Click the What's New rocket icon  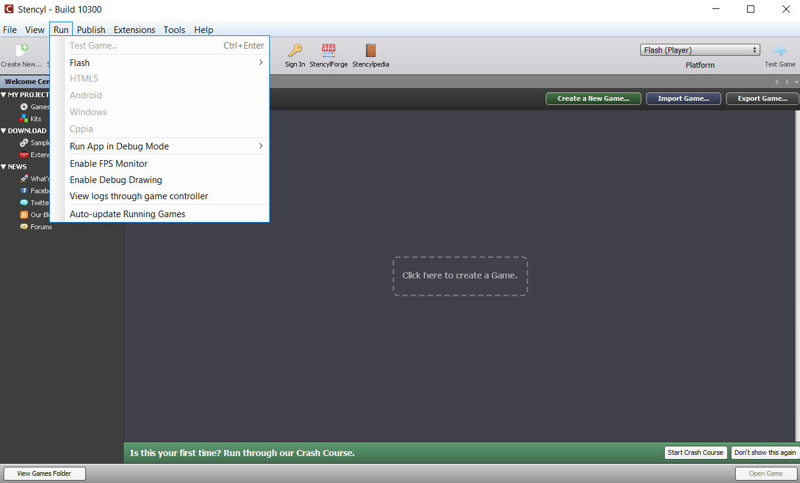(x=24, y=179)
